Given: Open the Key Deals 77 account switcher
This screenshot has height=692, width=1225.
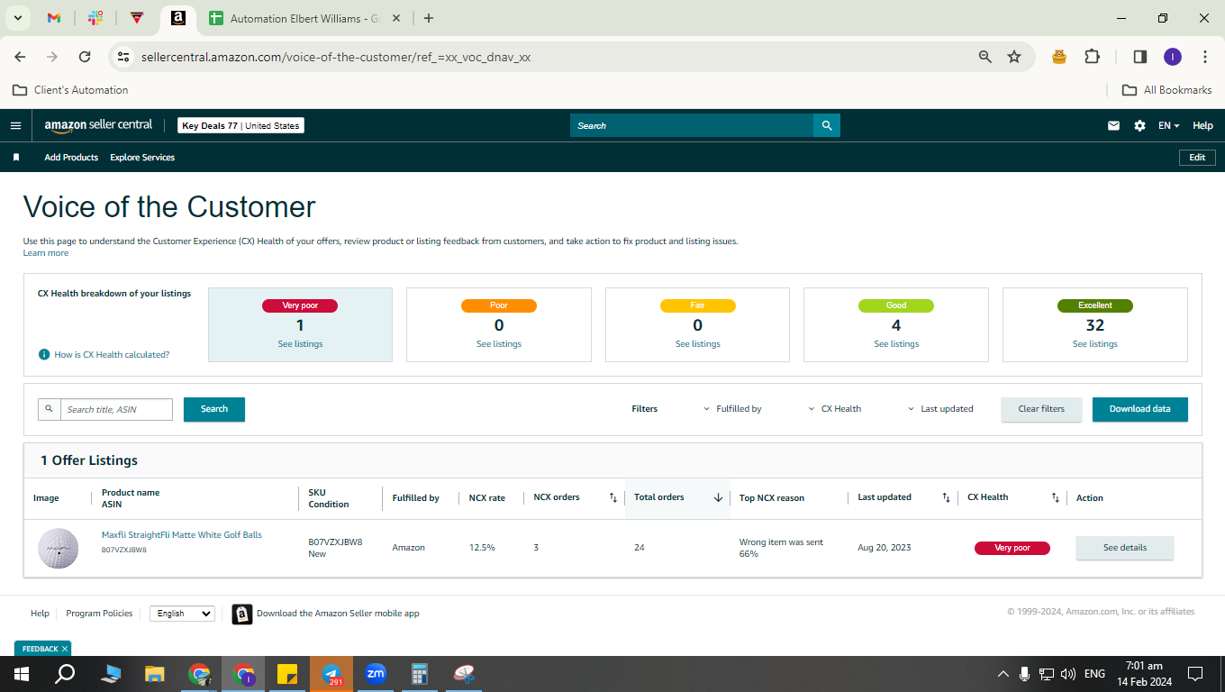Looking at the screenshot, I should tap(240, 125).
